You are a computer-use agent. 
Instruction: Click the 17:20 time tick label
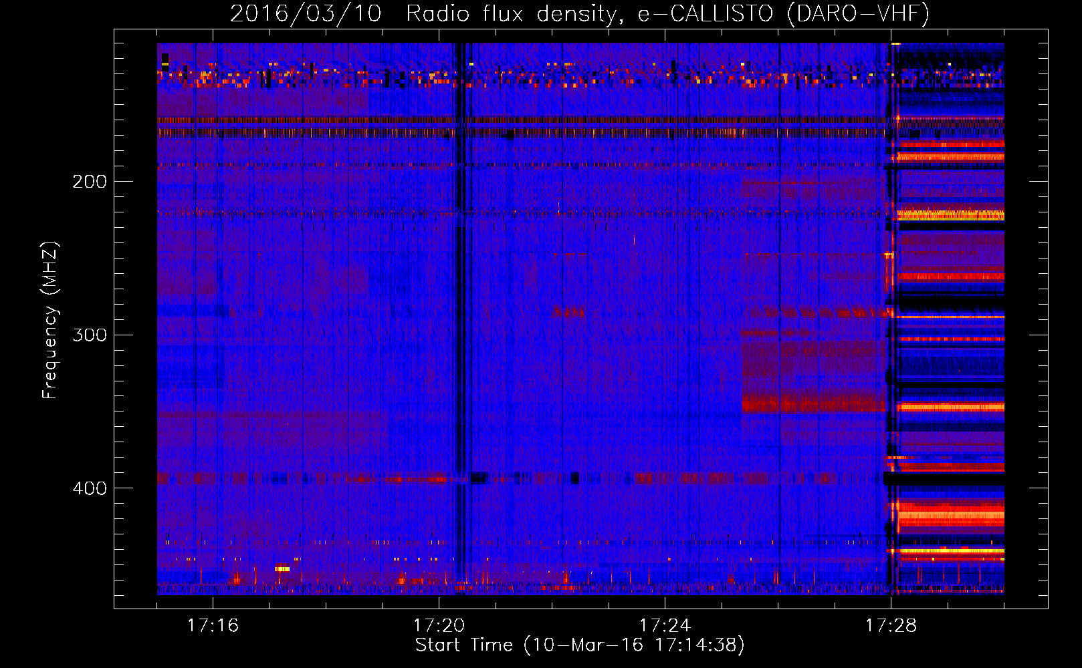pos(439,626)
